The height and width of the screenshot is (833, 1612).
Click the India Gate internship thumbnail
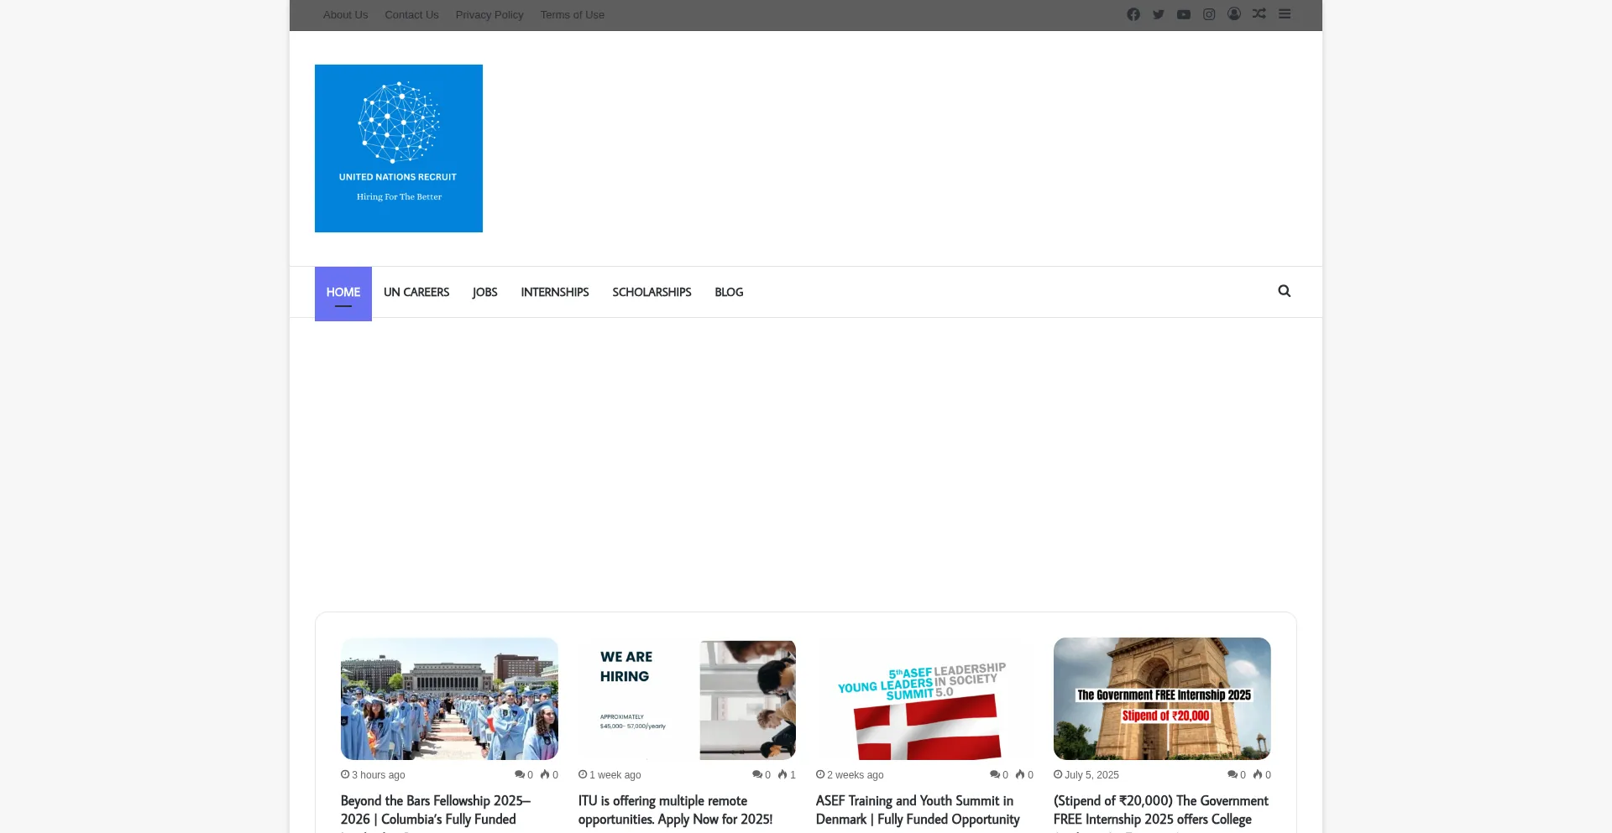pyautogui.click(x=1162, y=699)
